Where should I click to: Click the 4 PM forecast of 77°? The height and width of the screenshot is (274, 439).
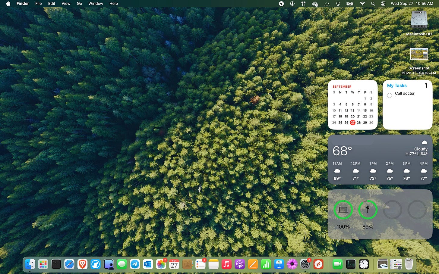pos(423,171)
